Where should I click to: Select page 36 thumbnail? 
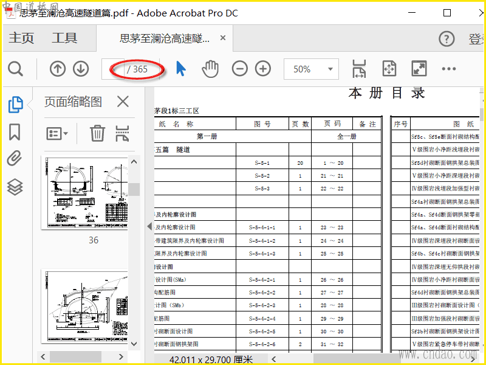tap(84, 193)
